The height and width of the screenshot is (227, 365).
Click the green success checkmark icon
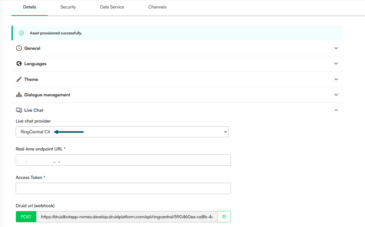point(21,33)
